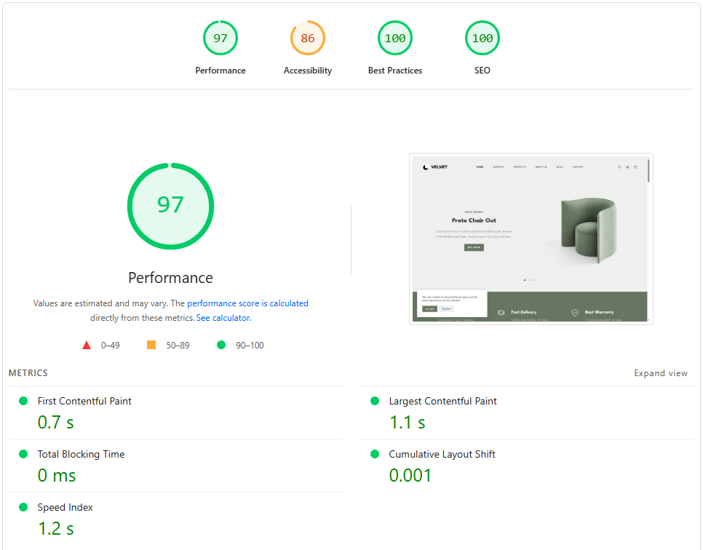The width and height of the screenshot is (703, 550).
Task: Click the SEO 100 score gauge
Action: (482, 39)
